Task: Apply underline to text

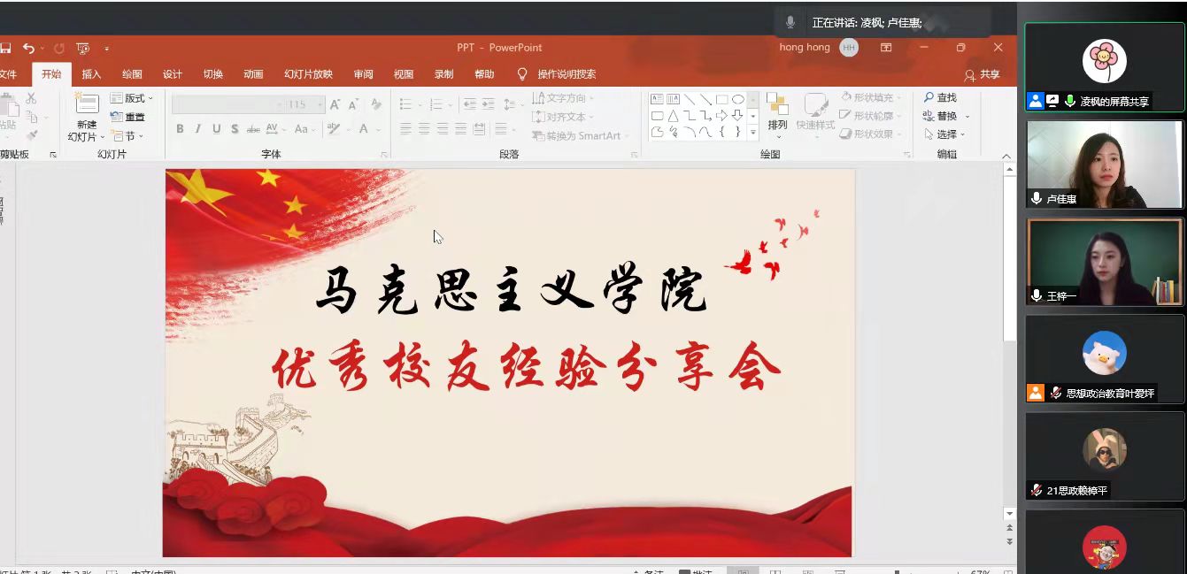Action: click(x=217, y=128)
